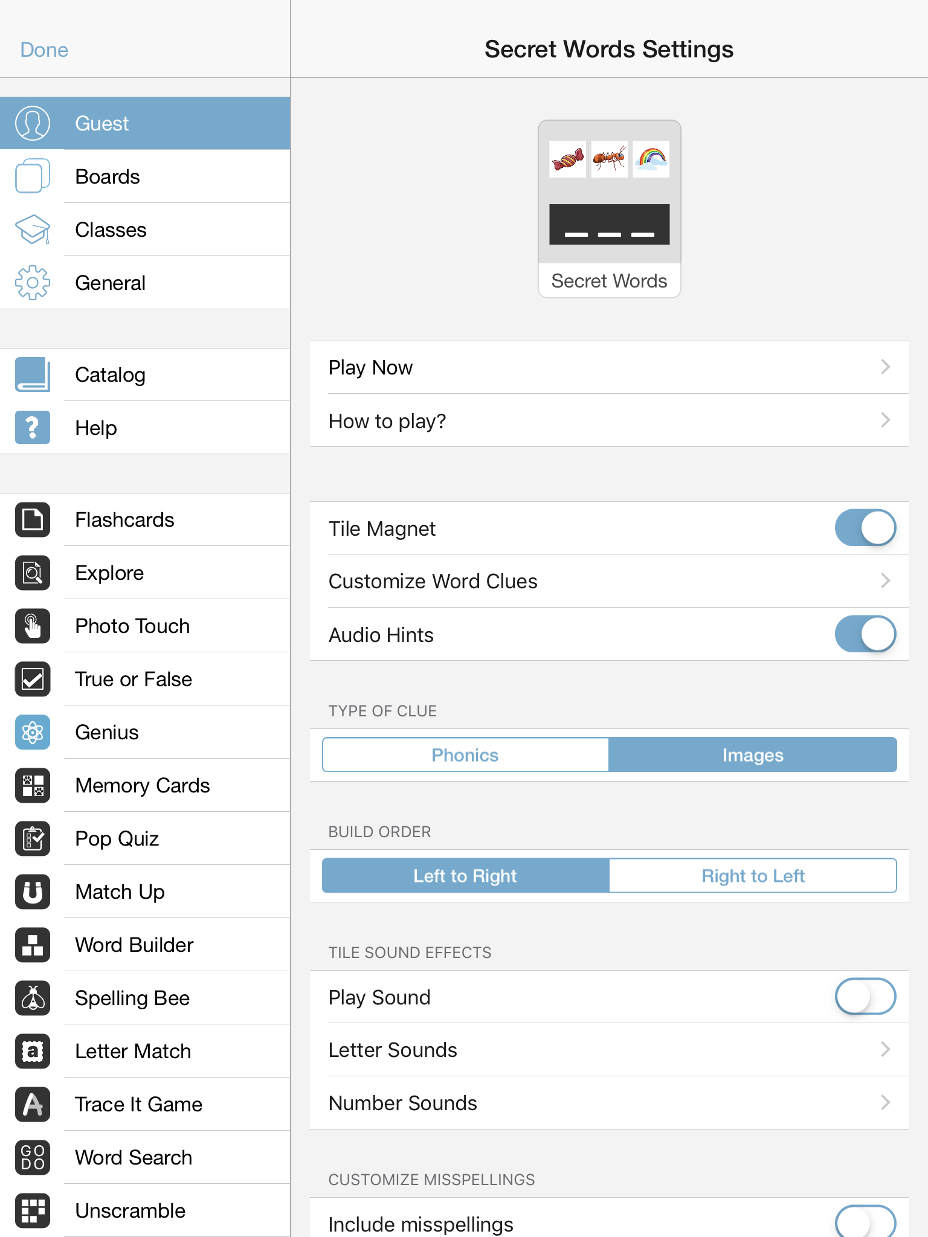Screen dimensions: 928x1237
Task: Open the Number Sounds disclosure chevron
Action: [885, 1103]
